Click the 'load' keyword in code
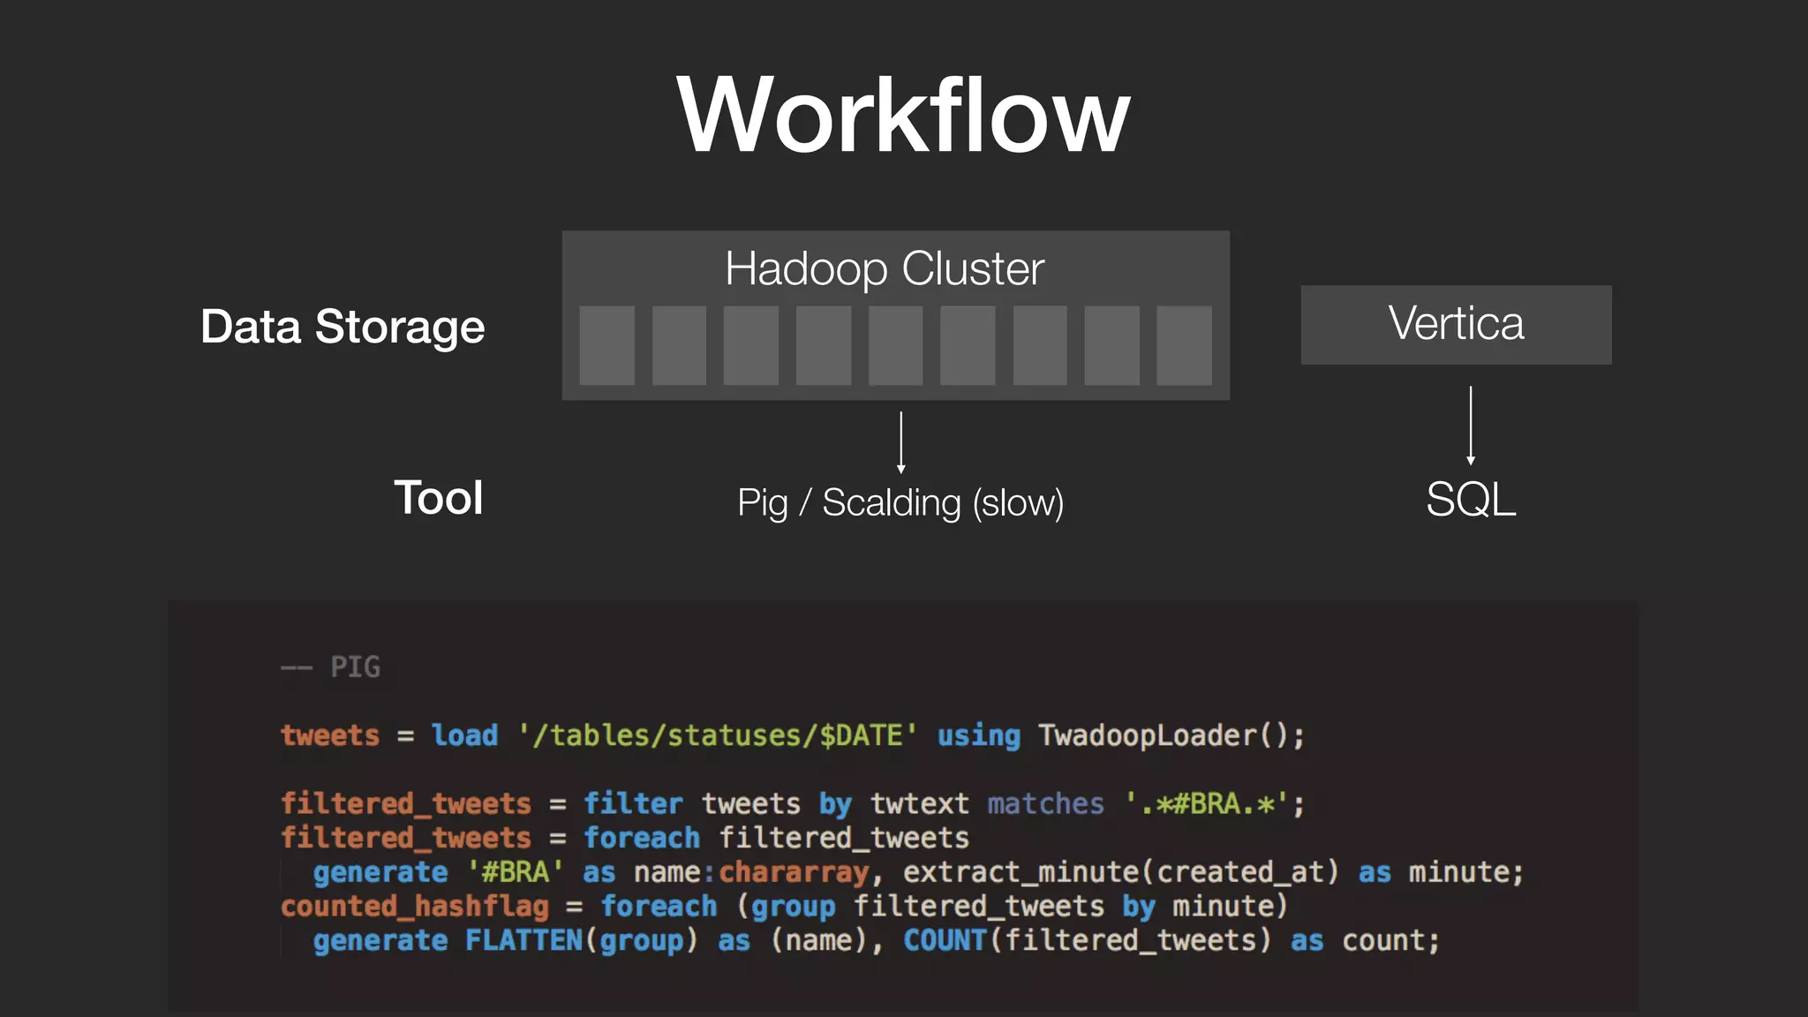The width and height of the screenshot is (1808, 1017). 464,735
